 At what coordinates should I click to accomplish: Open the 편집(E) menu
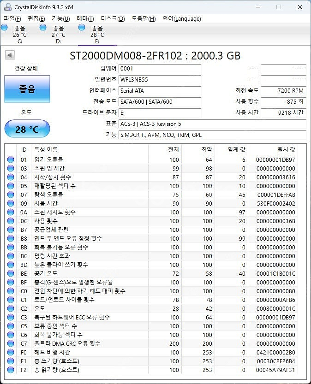tap(36, 18)
